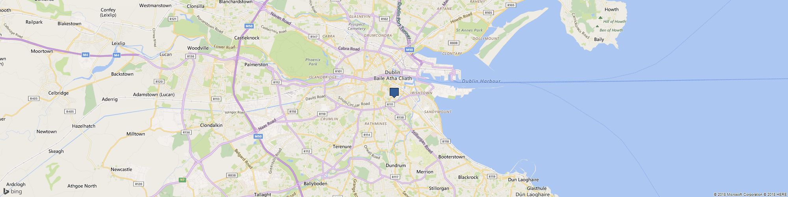Click the N7 road shield
The height and width of the screenshot is (197, 788).
coord(182,180)
